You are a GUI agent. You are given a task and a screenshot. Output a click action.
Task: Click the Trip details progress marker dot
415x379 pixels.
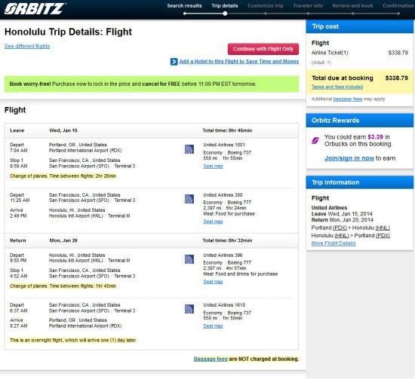(x=225, y=14)
